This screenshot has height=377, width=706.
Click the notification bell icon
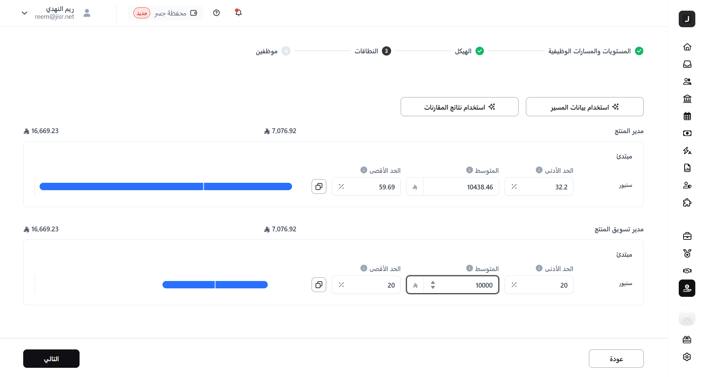coord(238,13)
